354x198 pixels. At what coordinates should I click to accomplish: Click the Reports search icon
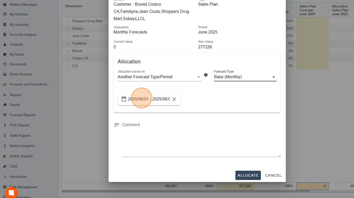(x=5, y=95)
